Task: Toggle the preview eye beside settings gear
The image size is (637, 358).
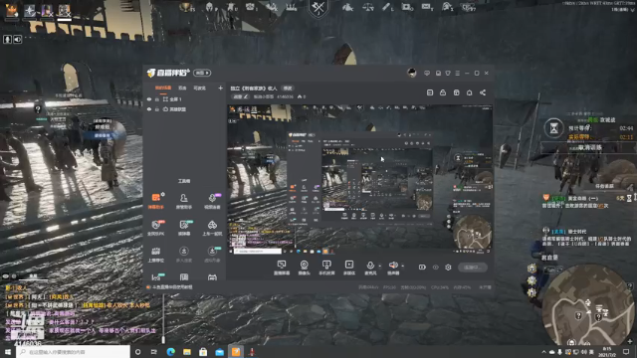Action: coord(436,268)
